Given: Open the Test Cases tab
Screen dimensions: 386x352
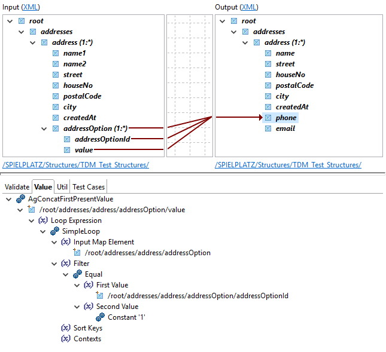Looking at the screenshot, I should (89, 187).
